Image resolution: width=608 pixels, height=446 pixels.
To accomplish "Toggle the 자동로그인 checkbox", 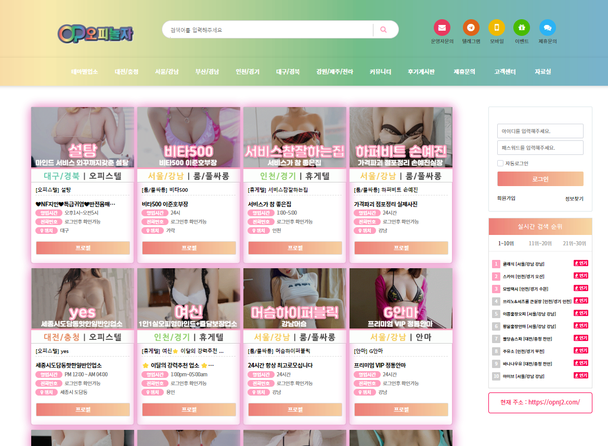I will (x=500, y=163).
